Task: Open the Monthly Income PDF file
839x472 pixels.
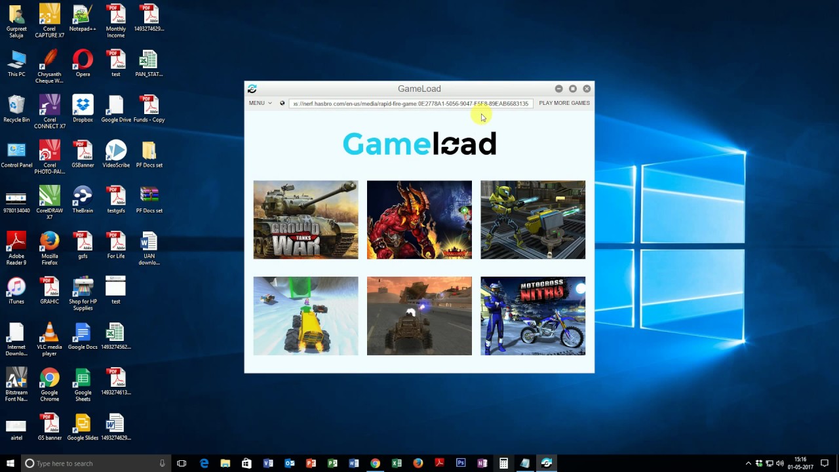Action: (x=116, y=20)
